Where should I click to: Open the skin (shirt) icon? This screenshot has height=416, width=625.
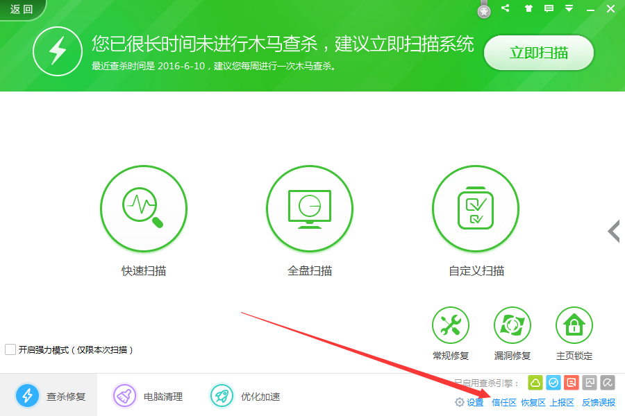pyautogui.click(x=528, y=8)
